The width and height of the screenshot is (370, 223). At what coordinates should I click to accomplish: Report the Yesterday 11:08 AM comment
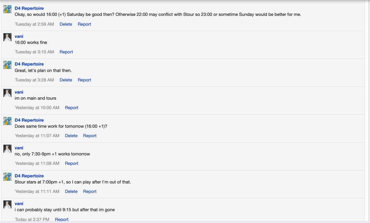[72, 164]
